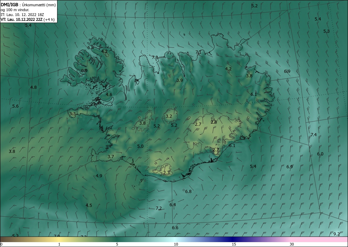The width and height of the screenshot is (348, 247).
Task: Click the 10 label on the color scale
Action: (x=176, y=244)
